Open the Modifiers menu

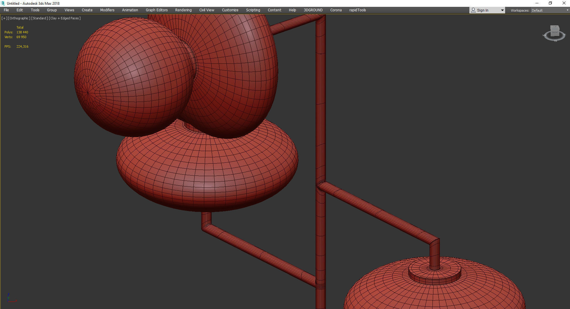click(107, 10)
